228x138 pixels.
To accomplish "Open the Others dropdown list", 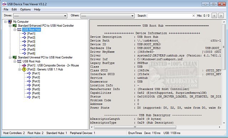I will [108, 16].
